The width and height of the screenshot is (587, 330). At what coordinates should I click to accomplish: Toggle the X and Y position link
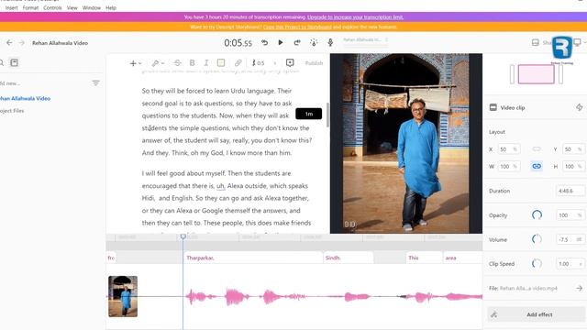click(x=537, y=148)
